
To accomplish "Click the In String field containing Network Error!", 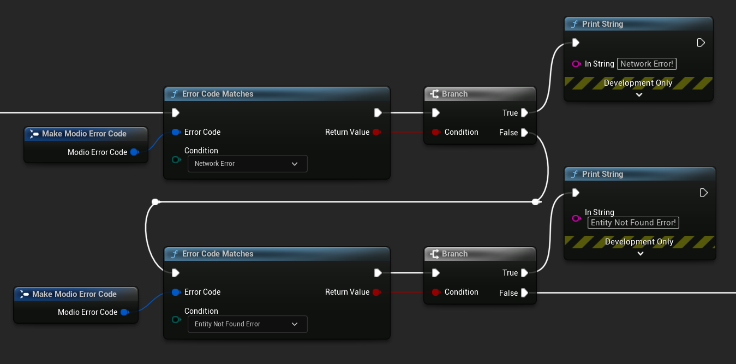I will point(647,64).
